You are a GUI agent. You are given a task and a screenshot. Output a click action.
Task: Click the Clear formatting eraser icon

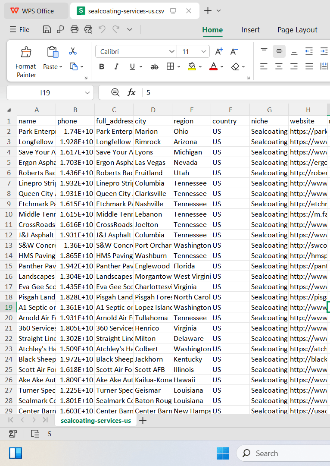click(235, 66)
